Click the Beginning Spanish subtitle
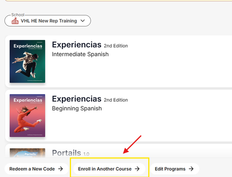Viewport: 232px width, 177px height. click(77, 109)
